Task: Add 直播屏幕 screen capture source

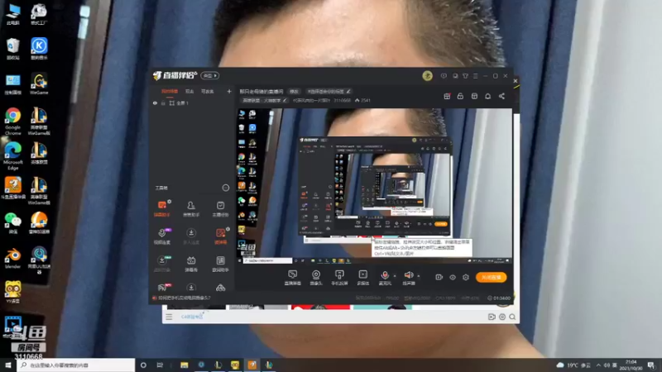Action: point(293,278)
